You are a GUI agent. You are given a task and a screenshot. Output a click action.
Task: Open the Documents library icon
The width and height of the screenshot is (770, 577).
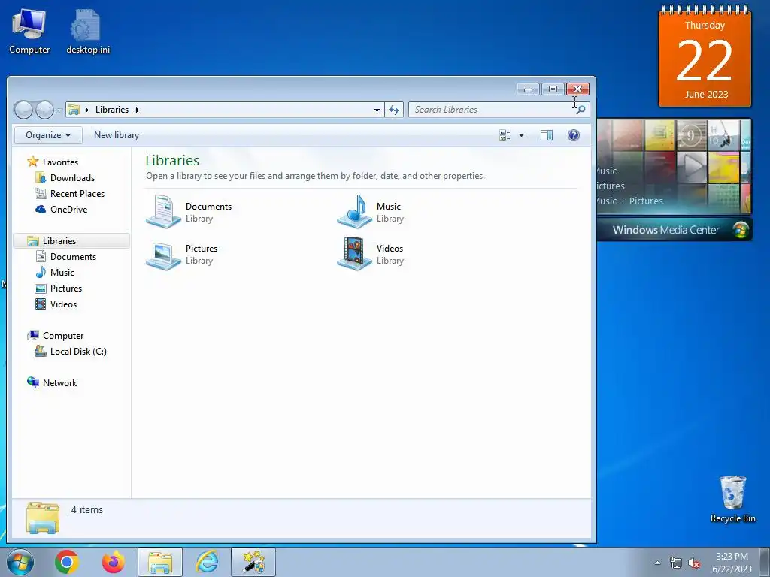point(164,211)
